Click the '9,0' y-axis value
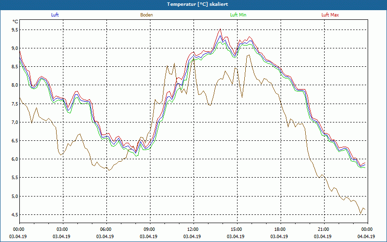Screen dimensions: 387x242 pyautogui.click(x=15, y=48)
